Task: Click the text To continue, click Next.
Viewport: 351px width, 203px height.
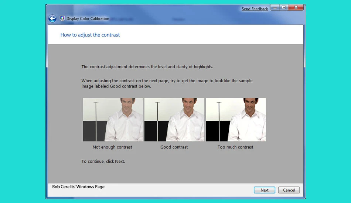Action: pos(103,161)
